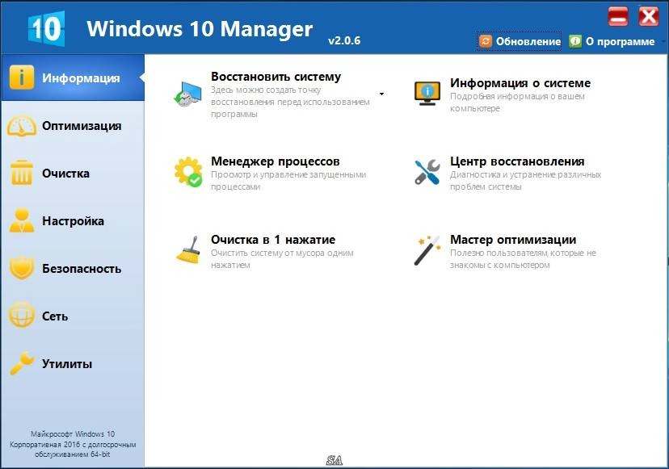
Task: Click description 'Полезно пользователям, которые не знакомы'
Action: pos(523,259)
